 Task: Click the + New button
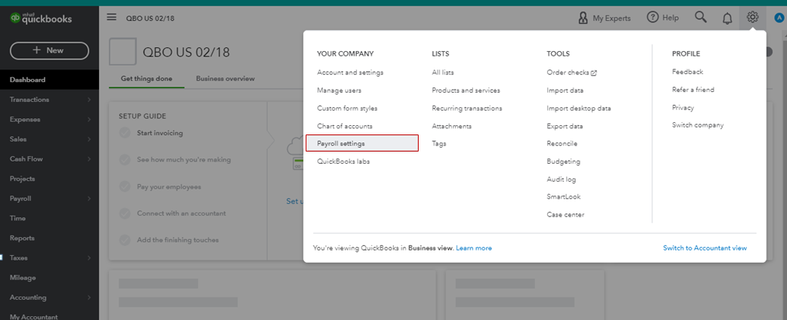coord(50,50)
